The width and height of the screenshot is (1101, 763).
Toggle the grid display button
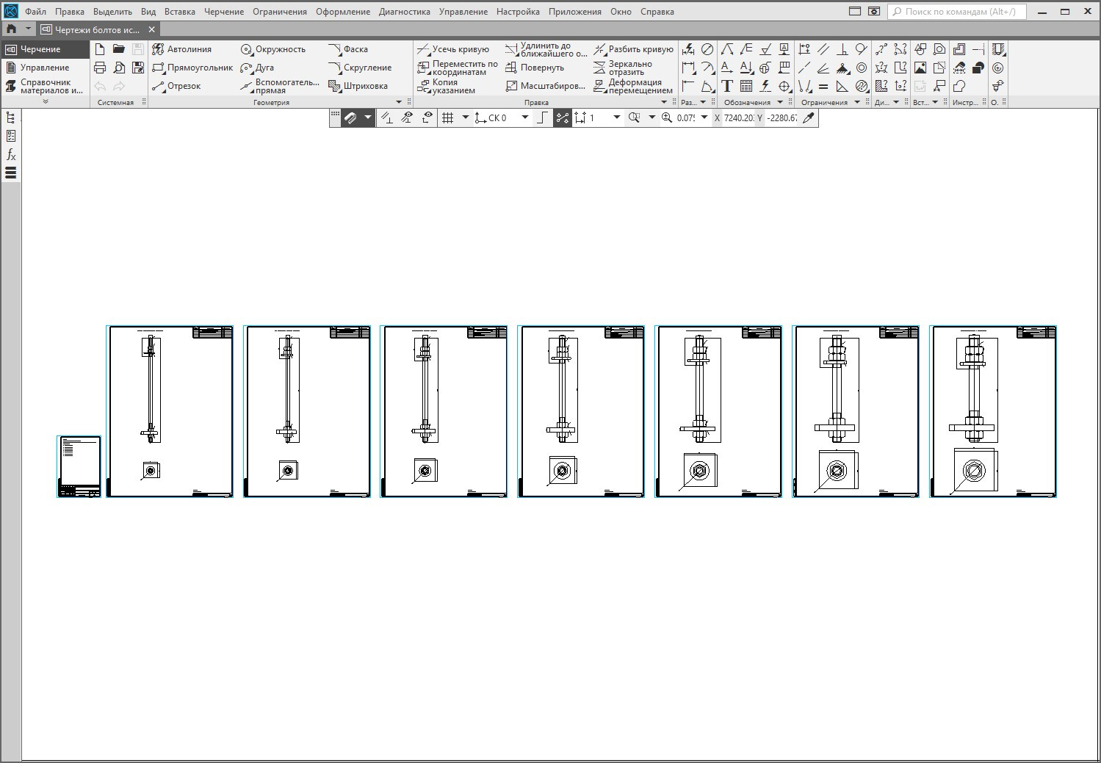[448, 117]
